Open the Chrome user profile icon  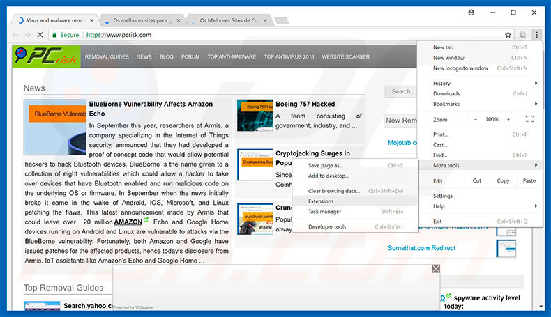click(471, 13)
